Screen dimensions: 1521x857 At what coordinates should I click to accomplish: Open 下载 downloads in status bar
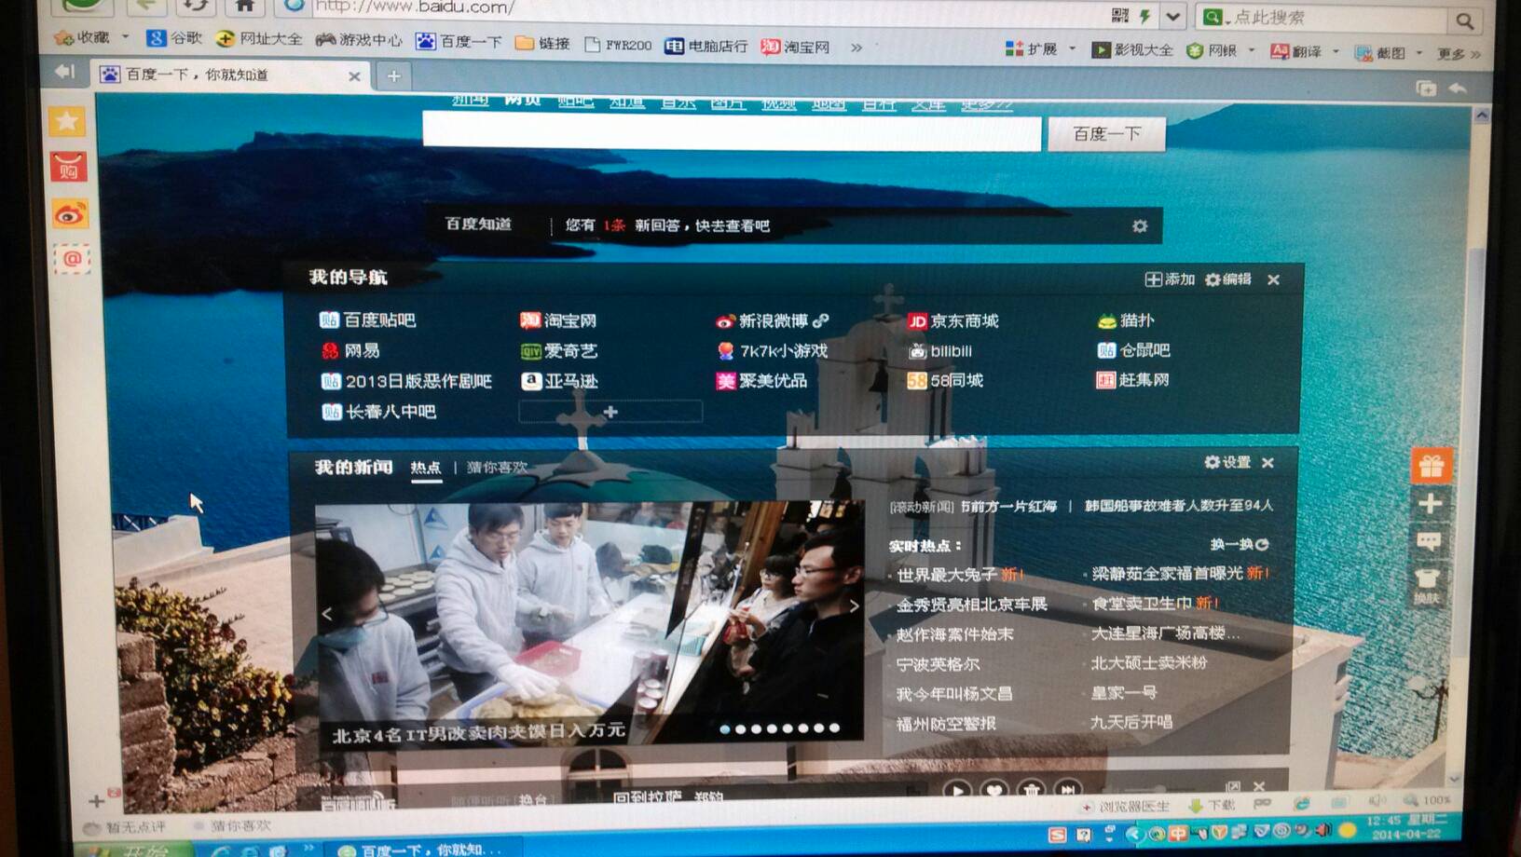click(1212, 806)
